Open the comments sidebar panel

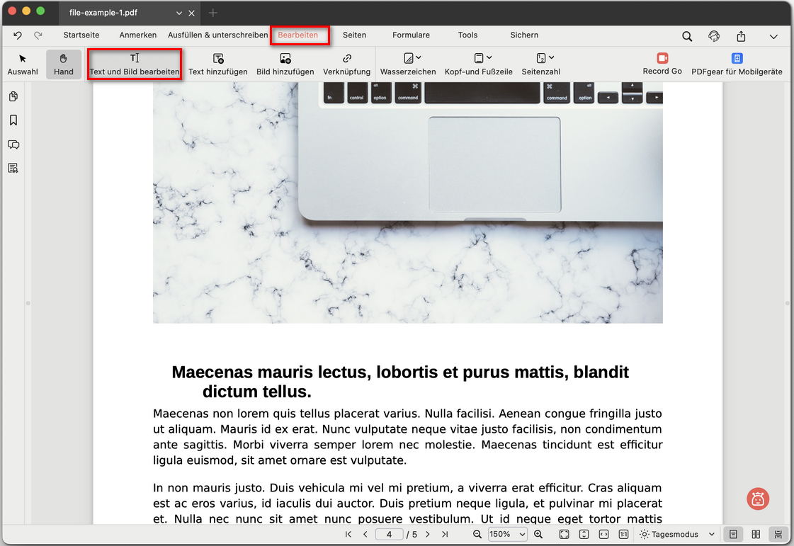tap(13, 144)
